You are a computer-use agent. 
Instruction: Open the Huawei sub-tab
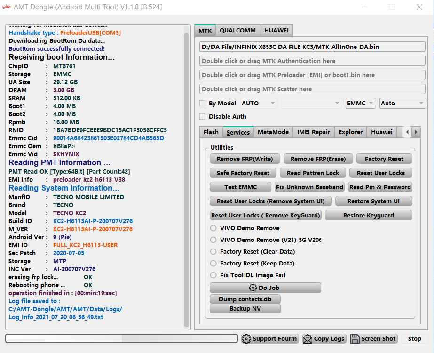[382, 132]
